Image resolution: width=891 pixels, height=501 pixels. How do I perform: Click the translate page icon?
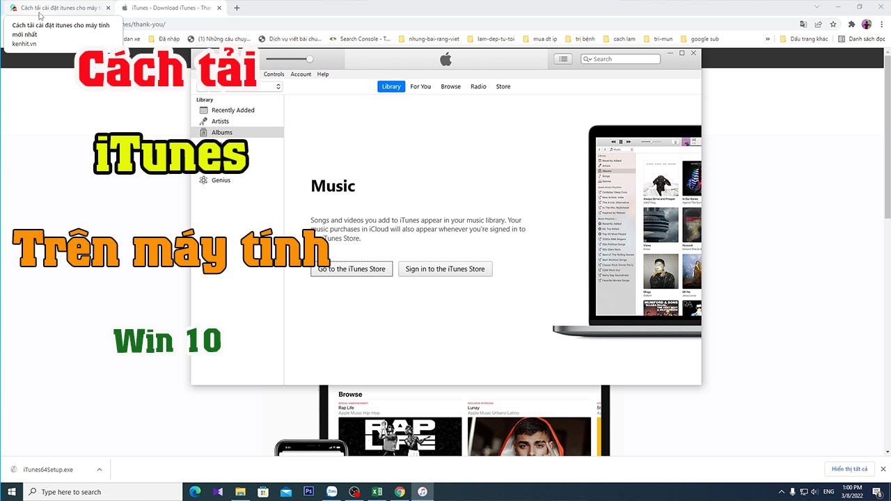click(803, 24)
